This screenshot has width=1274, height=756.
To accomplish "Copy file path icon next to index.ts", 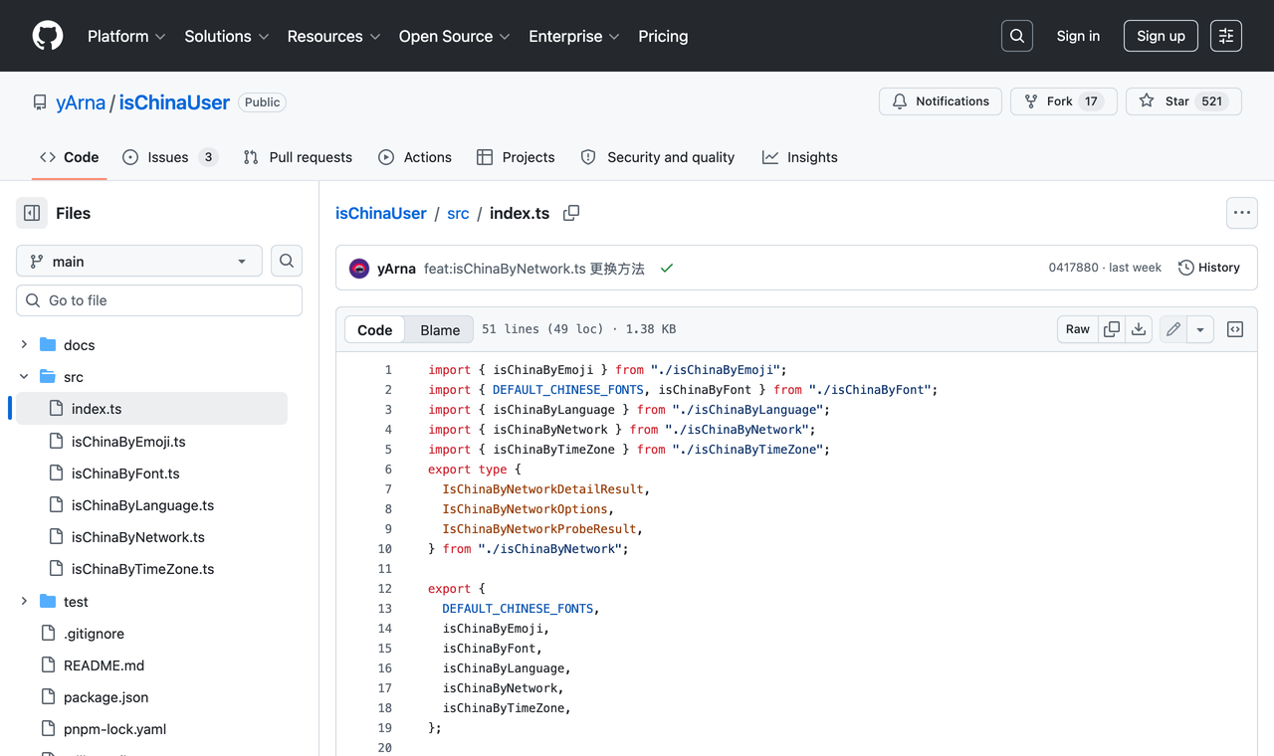I will 571,213.
